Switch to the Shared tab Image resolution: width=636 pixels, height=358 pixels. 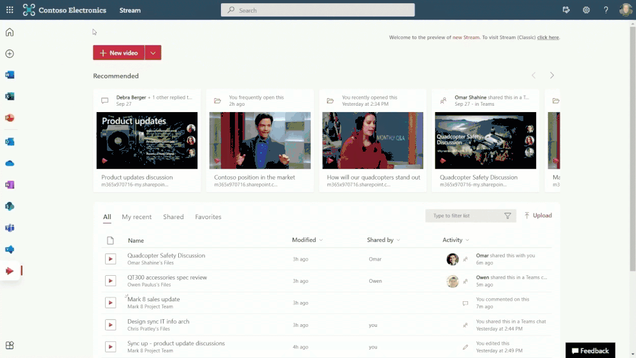[173, 217]
